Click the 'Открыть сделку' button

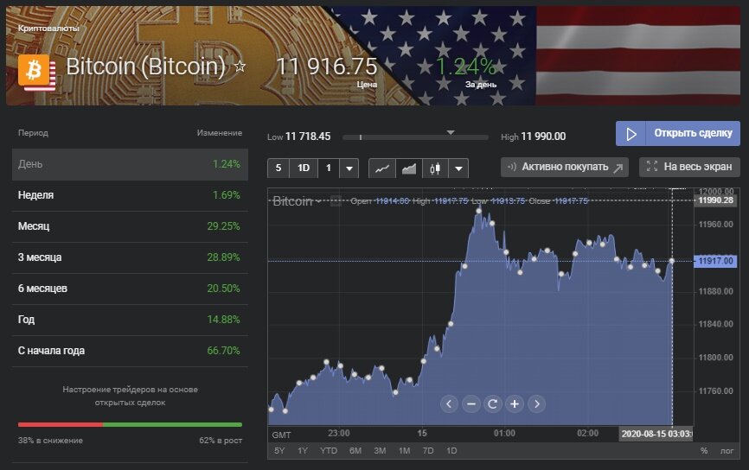point(677,134)
